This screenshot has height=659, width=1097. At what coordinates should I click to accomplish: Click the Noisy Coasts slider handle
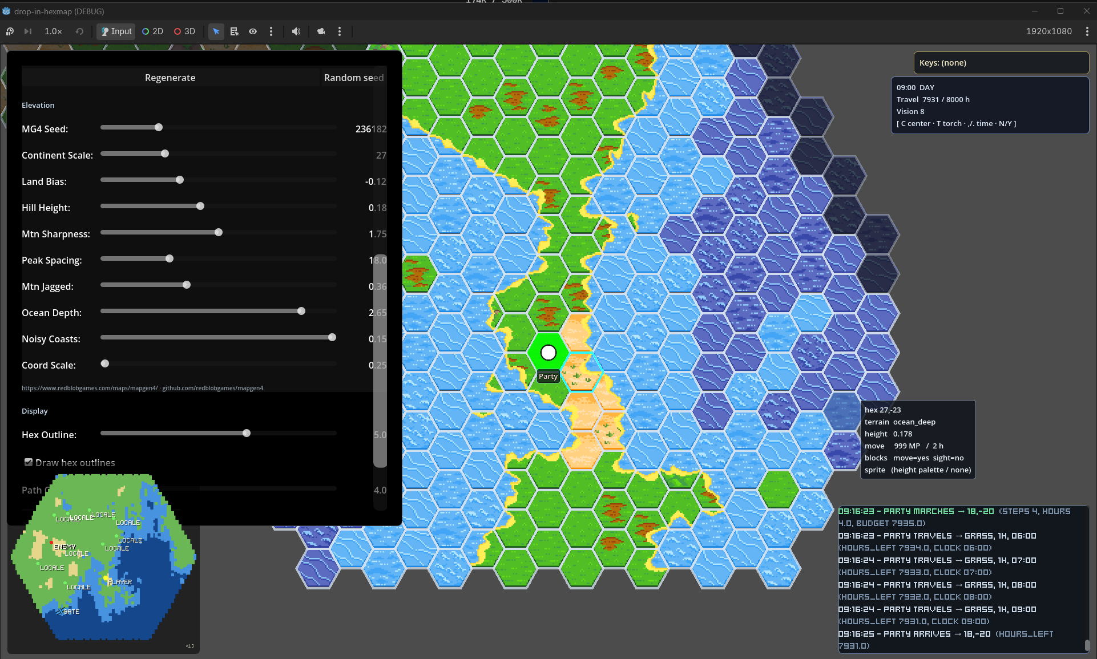(332, 337)
